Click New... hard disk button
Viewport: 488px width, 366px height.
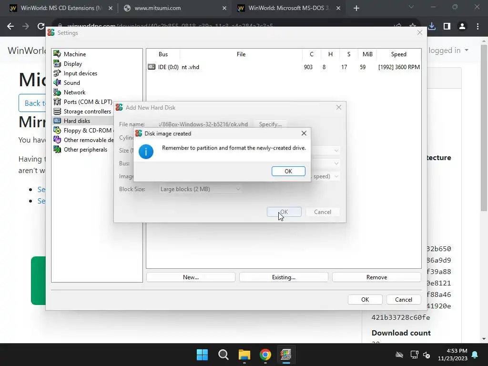point(191,277)
